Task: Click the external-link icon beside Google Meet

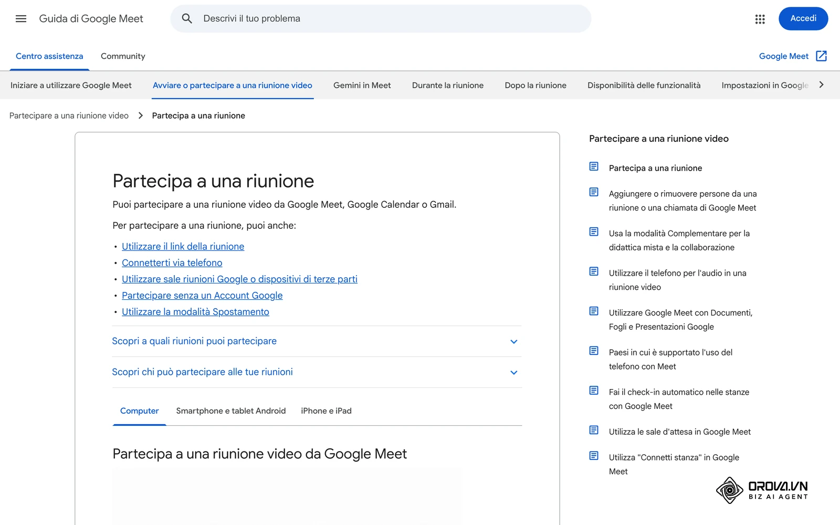Action: (x=822, y=56)
